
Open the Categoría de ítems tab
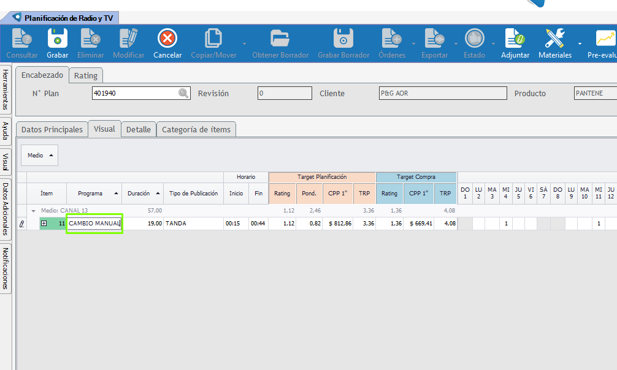(x=196, y=129)
